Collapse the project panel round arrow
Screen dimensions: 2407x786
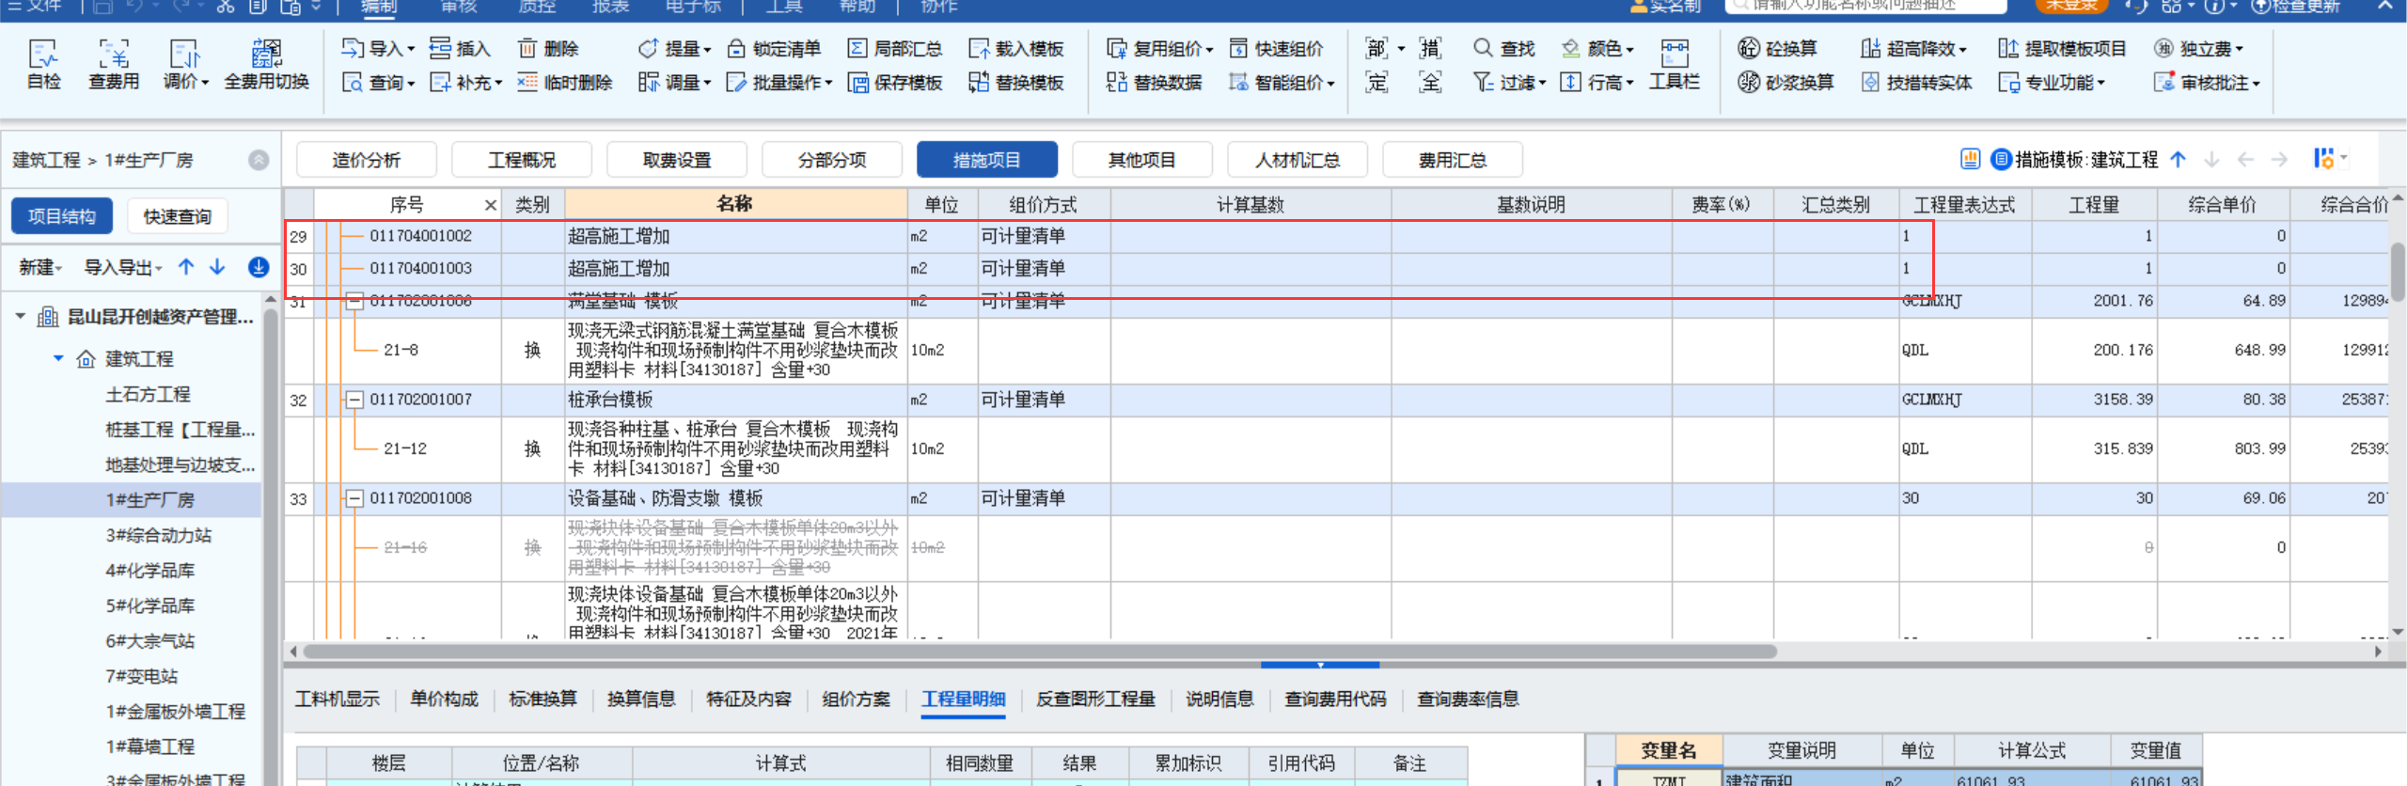[259, 160]
